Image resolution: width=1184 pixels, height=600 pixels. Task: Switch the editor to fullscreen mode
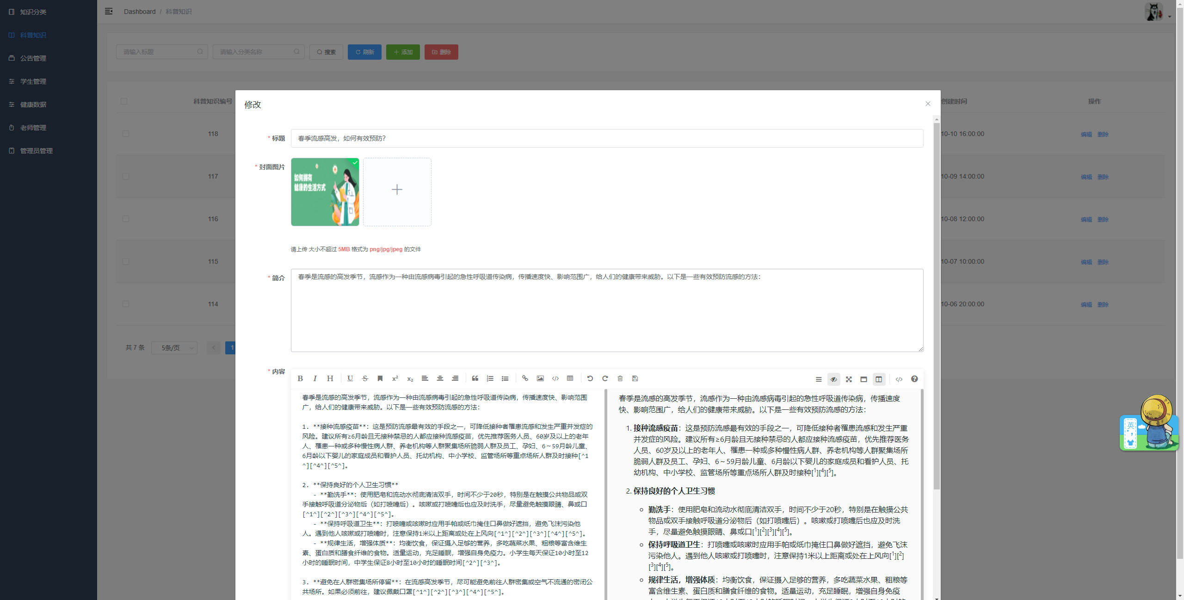pos(849,379)
